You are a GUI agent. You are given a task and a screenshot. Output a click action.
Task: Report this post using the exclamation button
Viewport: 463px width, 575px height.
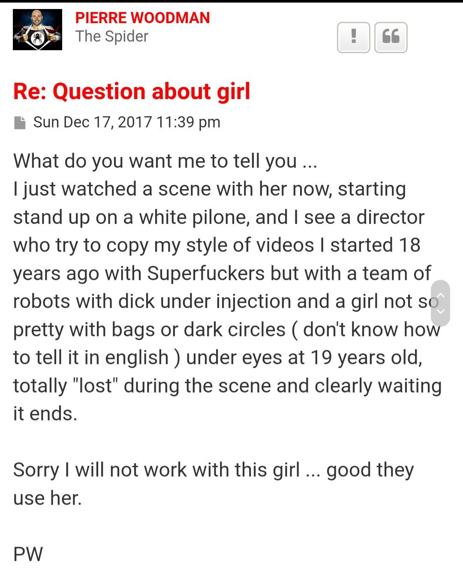[353, 37]
